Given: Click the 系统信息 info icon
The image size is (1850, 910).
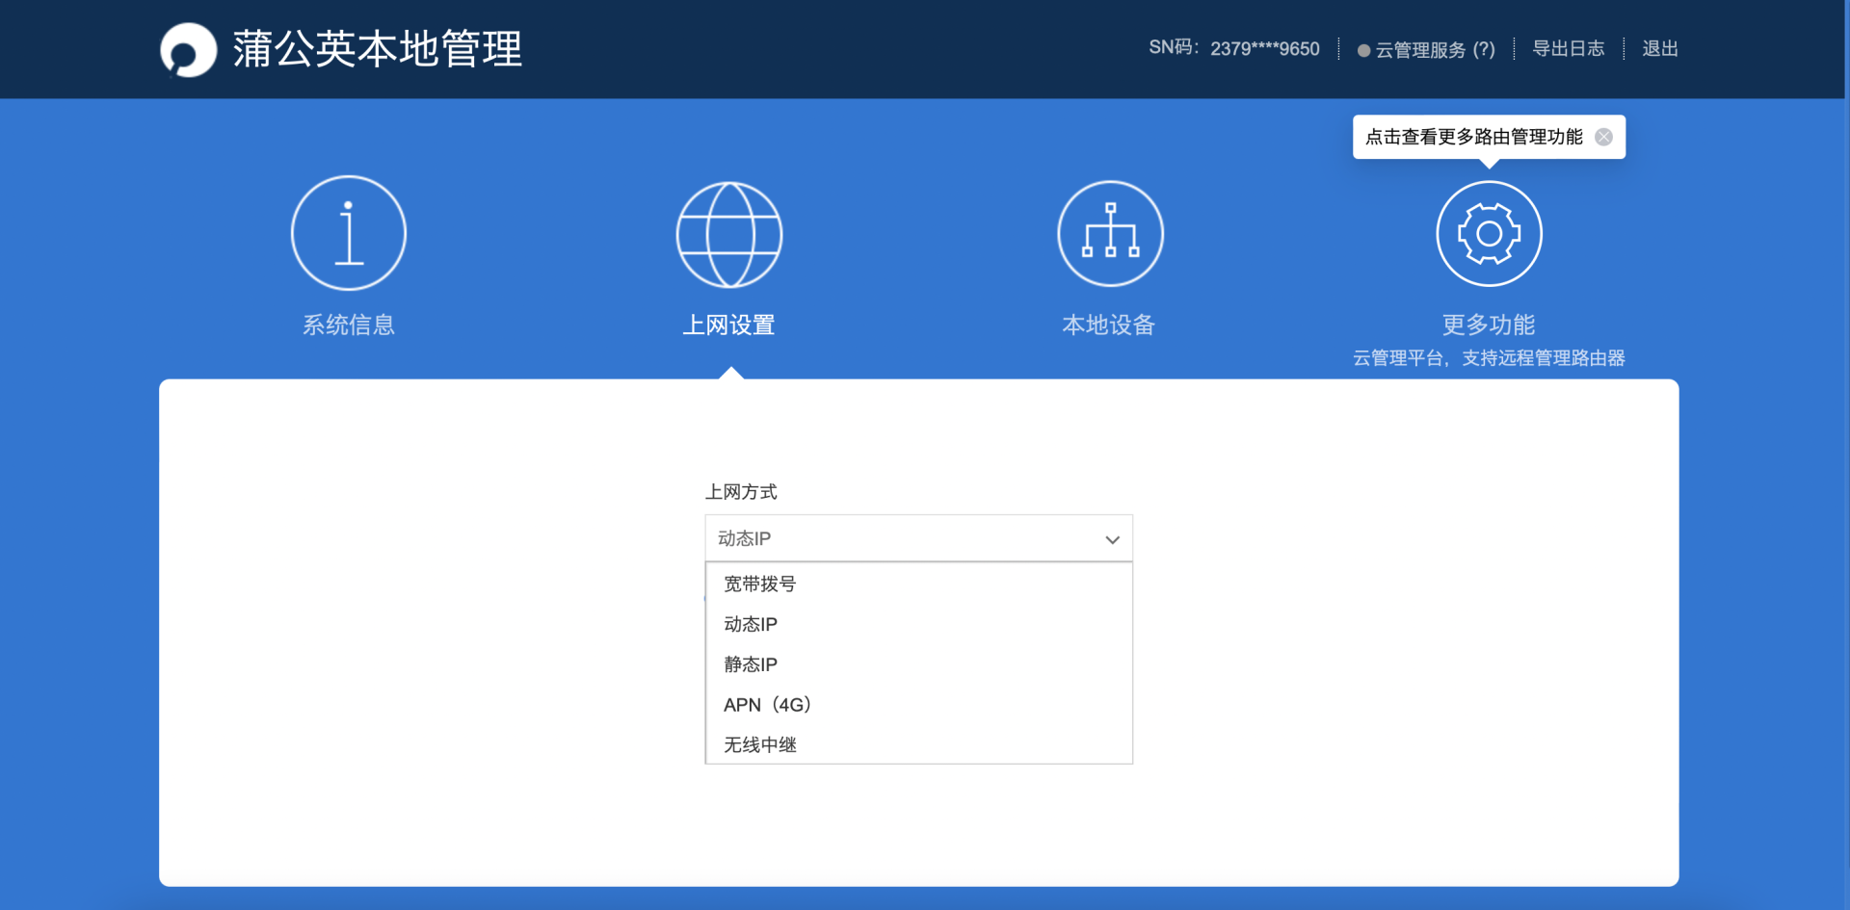Looking at the screenshot, I should click(x=348, y=232).
